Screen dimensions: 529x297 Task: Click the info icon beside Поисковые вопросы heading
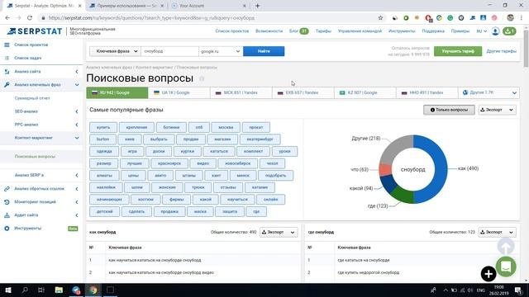click(202, 78)
